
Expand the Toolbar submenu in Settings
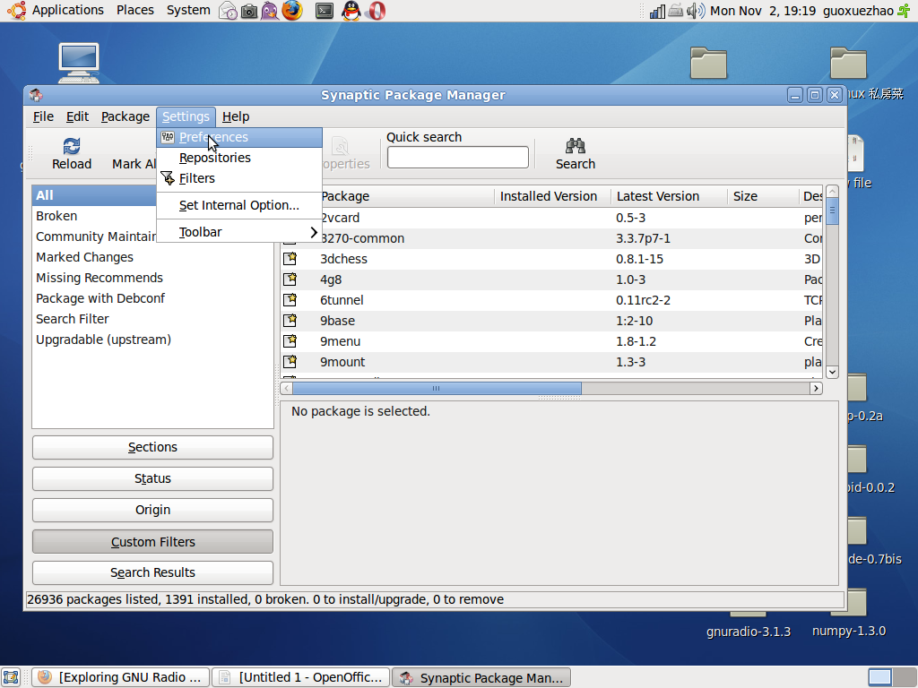click(239, 232)
